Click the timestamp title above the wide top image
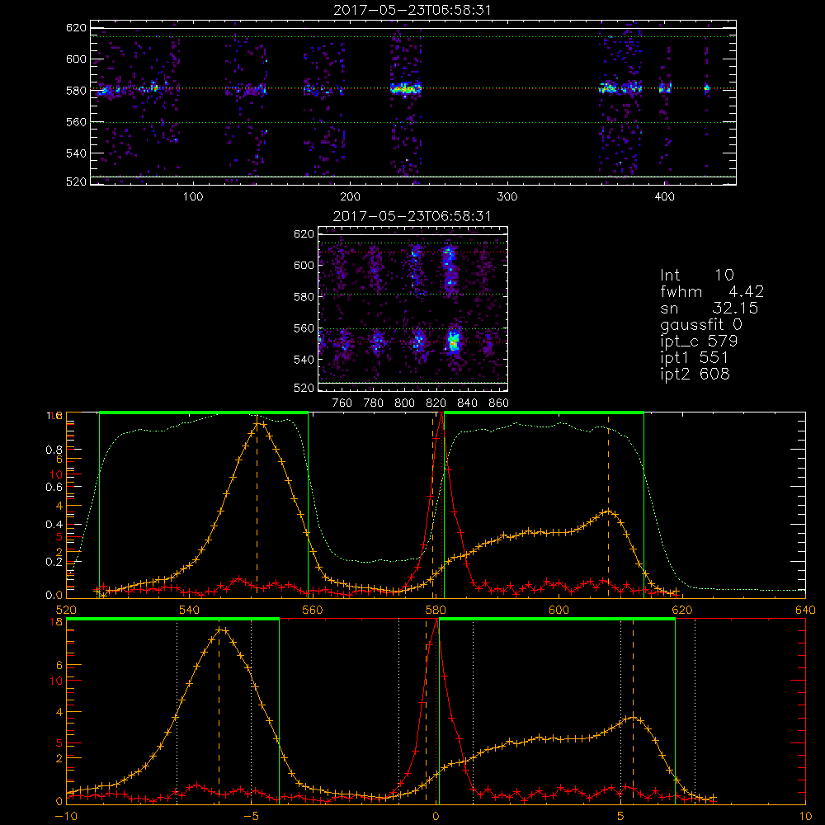The image size is (825, 825). coord(412,10)
